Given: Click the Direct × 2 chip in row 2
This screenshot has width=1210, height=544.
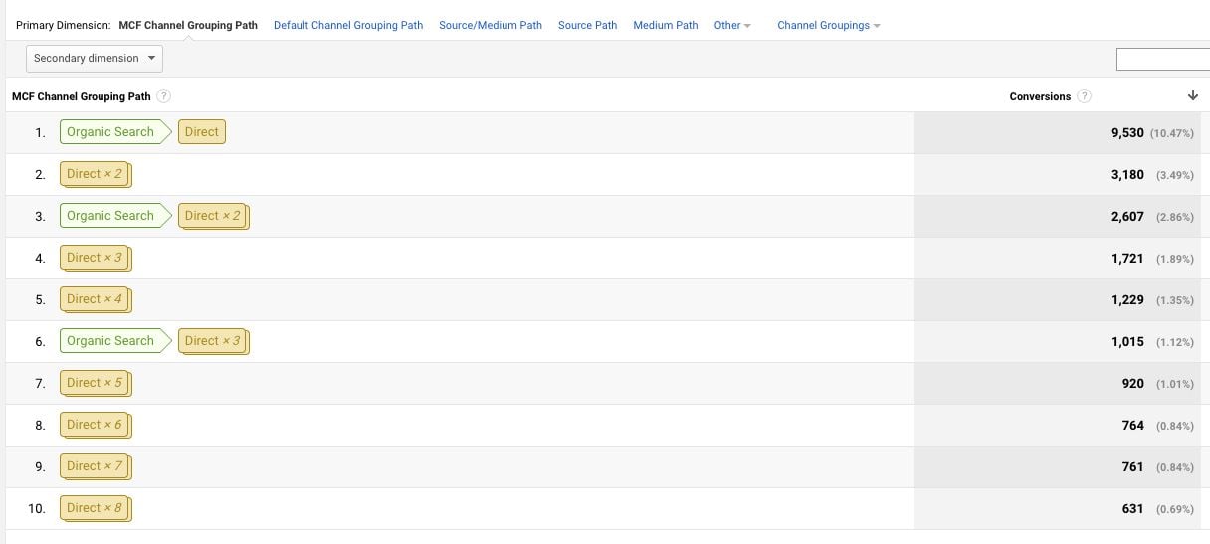Looking at the screenshot, I should [x=95, y=174].
